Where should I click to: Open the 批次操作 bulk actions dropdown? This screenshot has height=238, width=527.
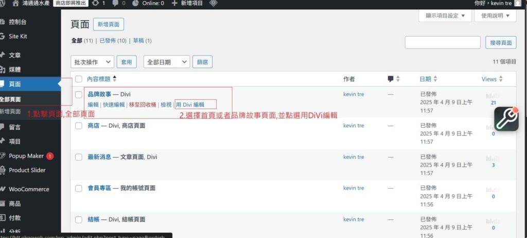[x=93, y=62]
